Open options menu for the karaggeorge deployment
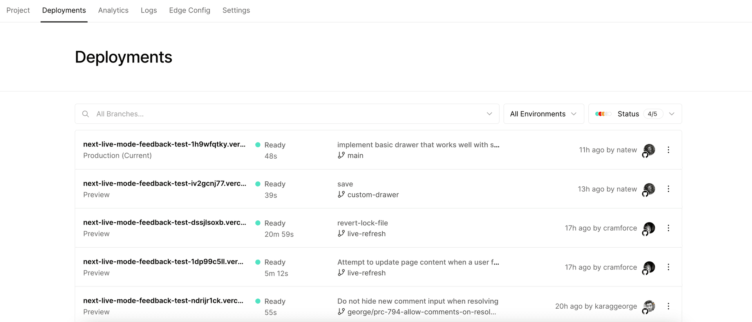 pos(668,306)
